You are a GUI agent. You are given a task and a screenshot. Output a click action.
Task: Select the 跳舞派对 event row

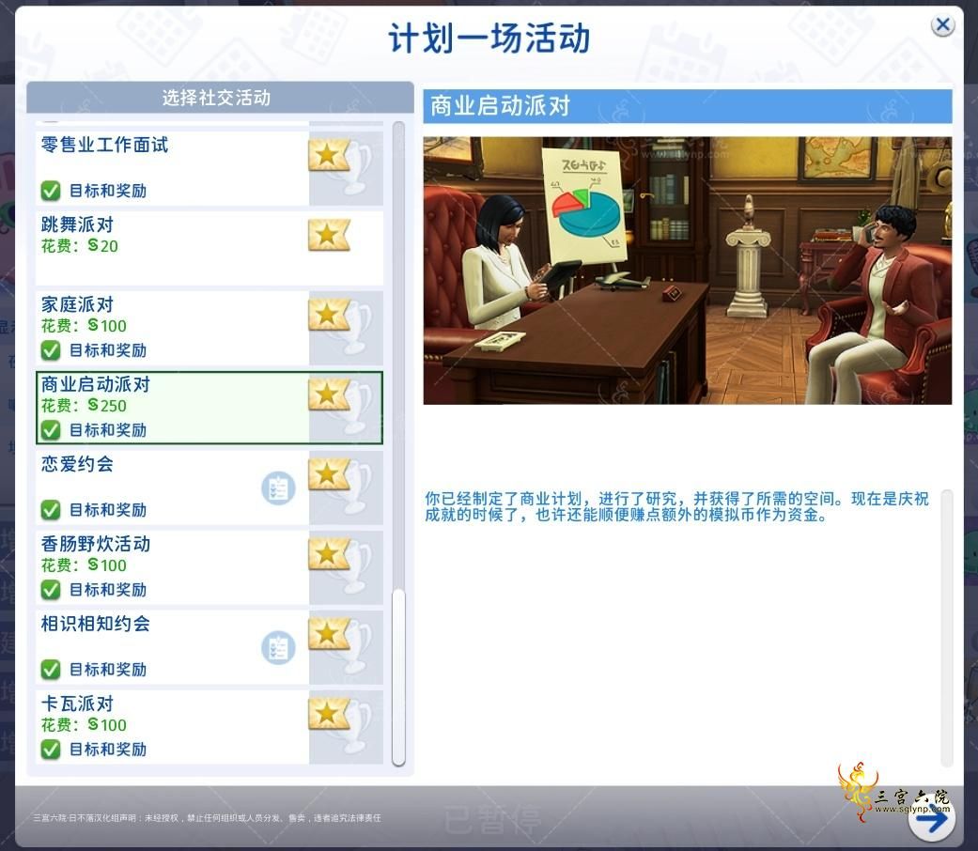(x=209, y=248)
